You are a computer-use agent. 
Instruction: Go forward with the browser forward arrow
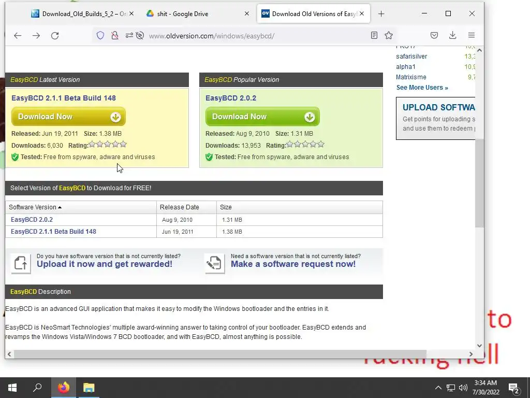click(36, 36)
